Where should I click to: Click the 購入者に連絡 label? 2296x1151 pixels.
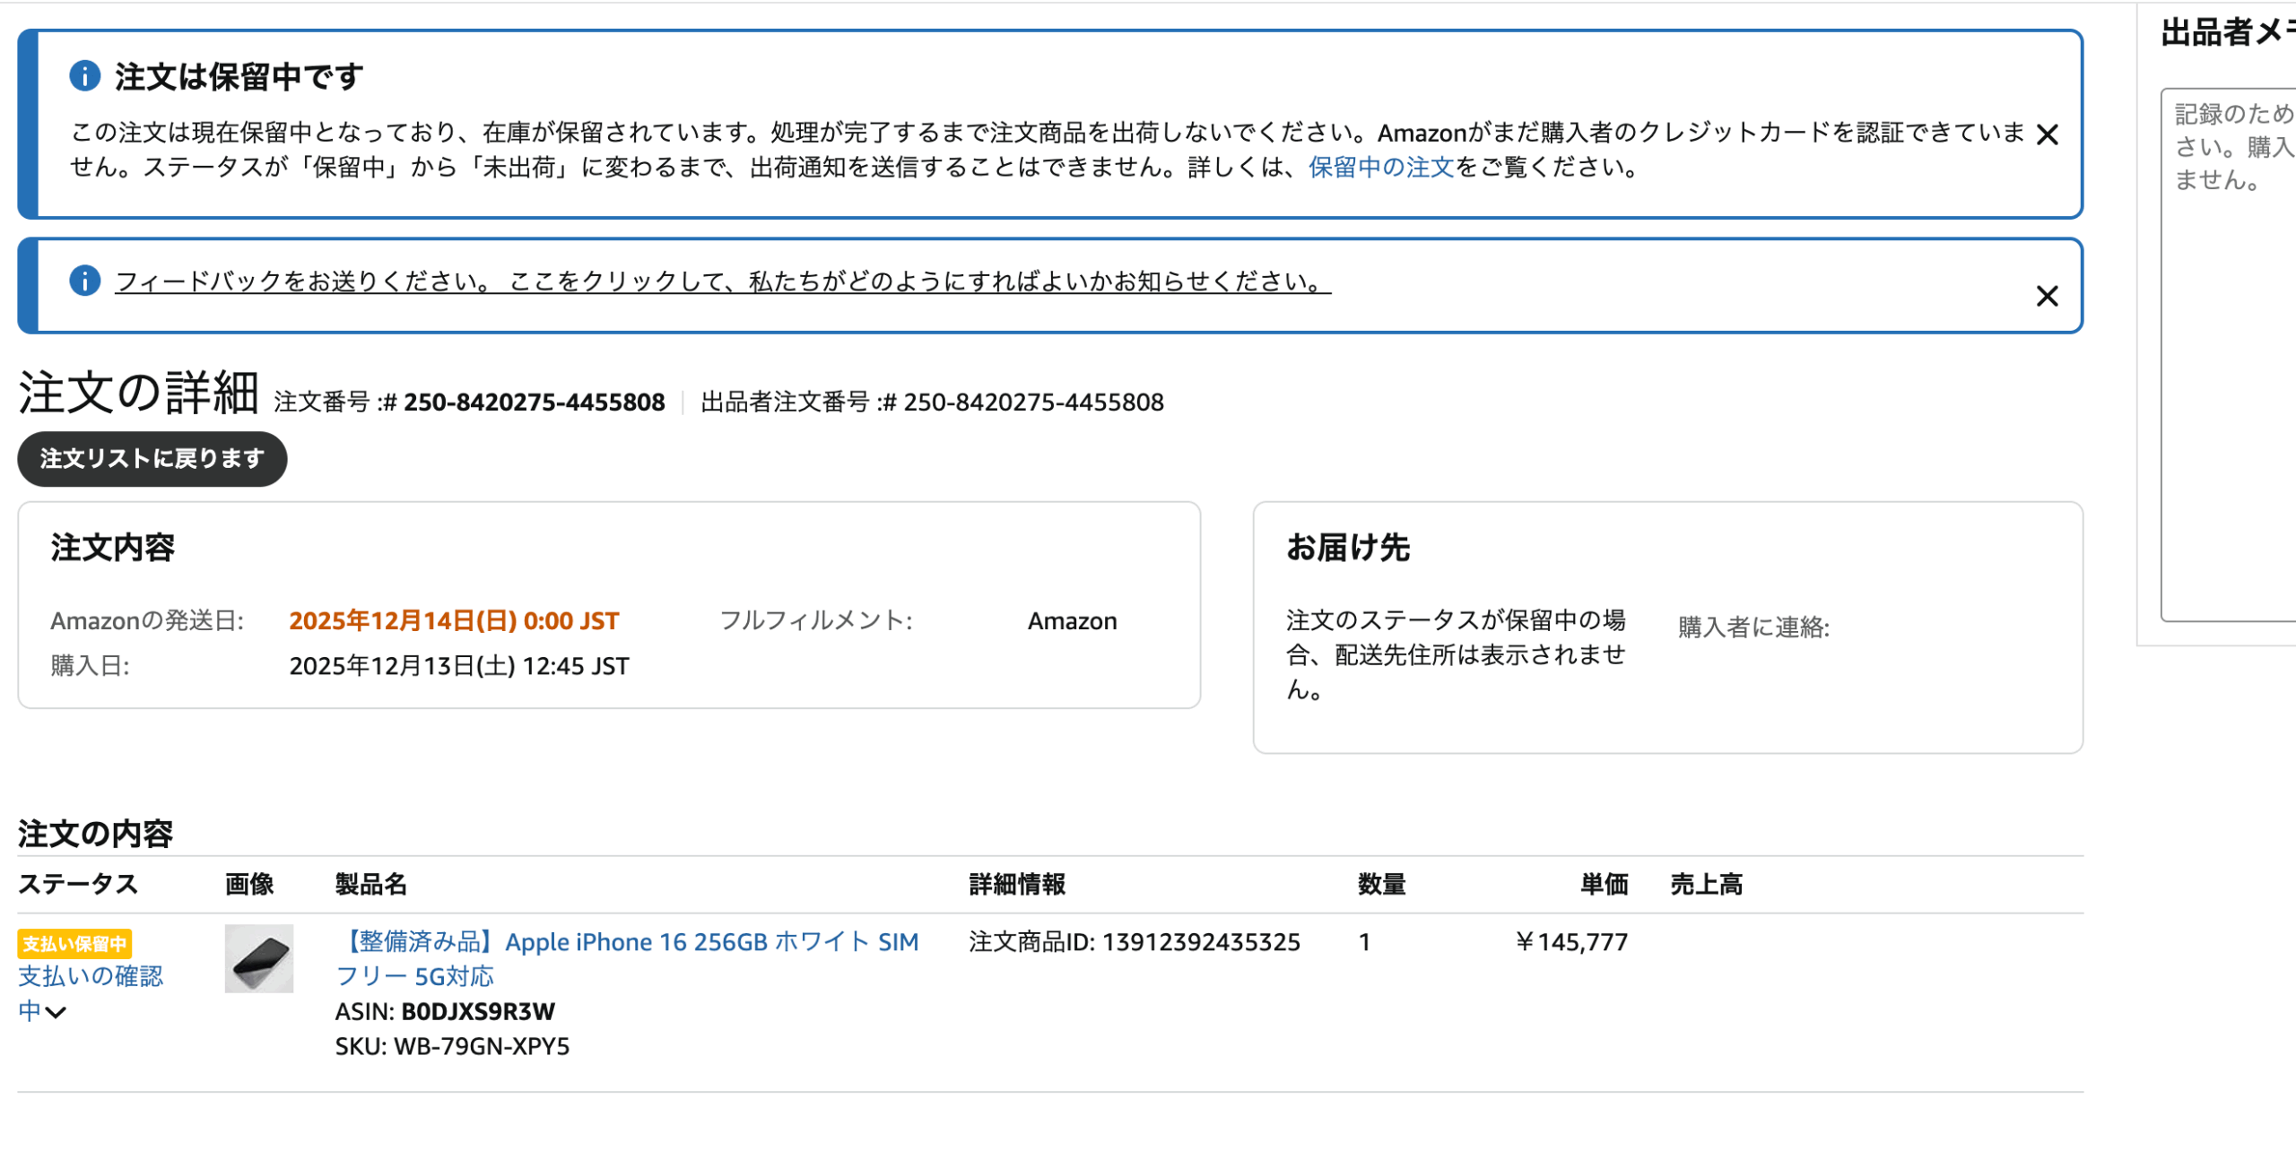1752,627
